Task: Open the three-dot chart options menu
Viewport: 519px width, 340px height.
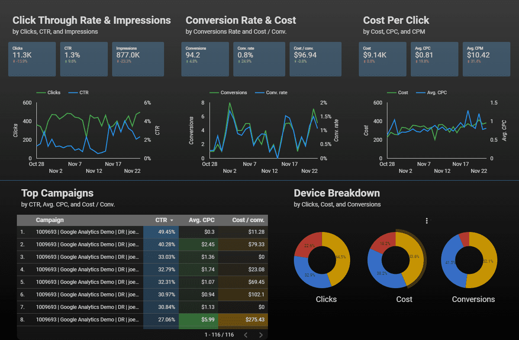Action: click(x=427, y=221)
